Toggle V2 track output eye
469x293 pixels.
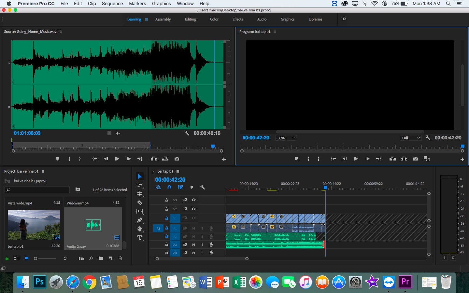point(193,209)
